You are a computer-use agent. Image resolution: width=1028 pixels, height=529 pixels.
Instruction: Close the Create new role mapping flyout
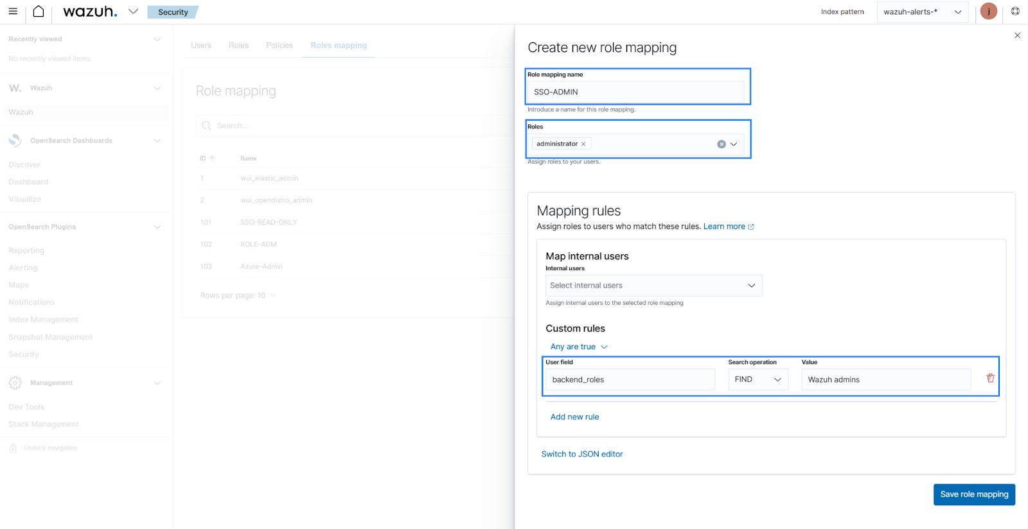1017,35
